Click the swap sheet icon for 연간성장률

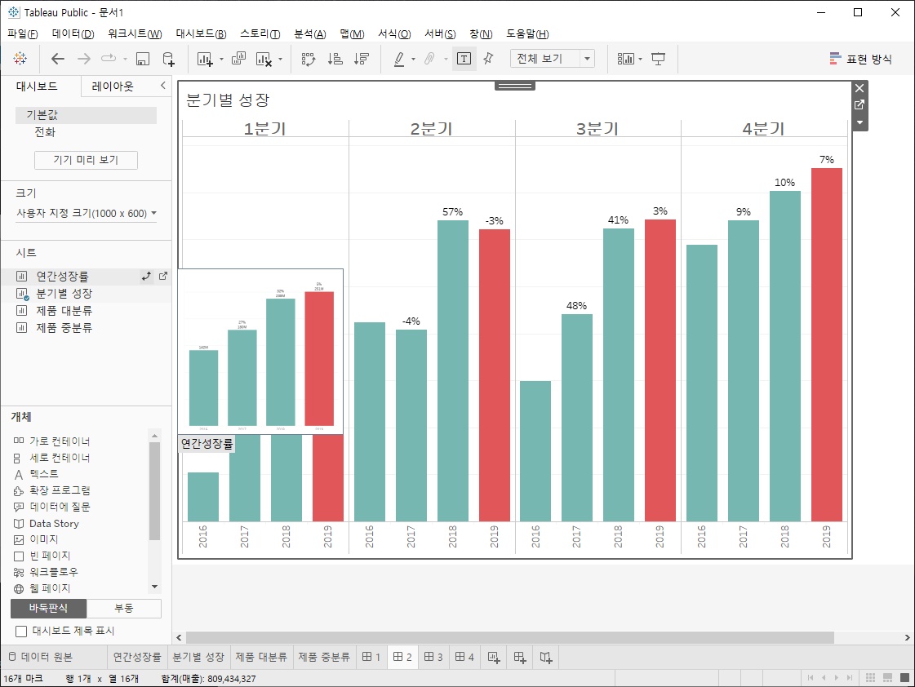click(x=146, y=277)
